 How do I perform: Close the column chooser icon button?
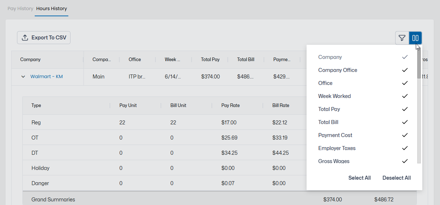click(x=415, y=38)
